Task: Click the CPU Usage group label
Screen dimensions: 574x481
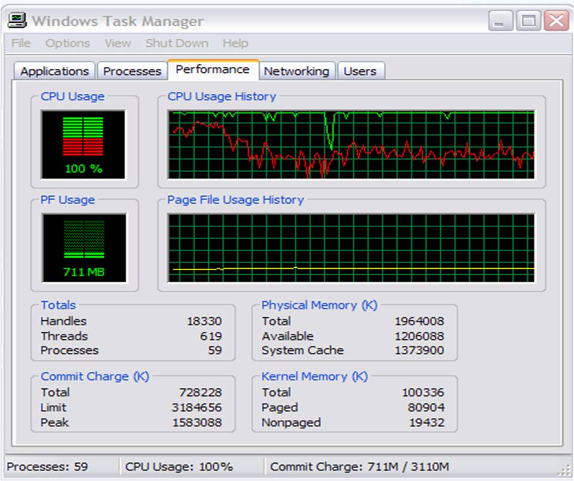Action: point(72,96)
